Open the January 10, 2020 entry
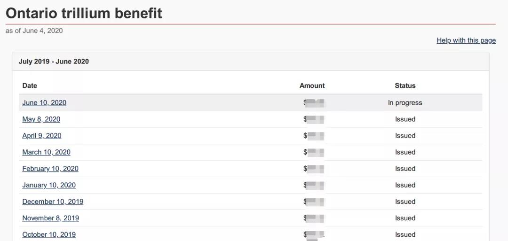Viewport: 508px width, 241px height. coord(49,185)
